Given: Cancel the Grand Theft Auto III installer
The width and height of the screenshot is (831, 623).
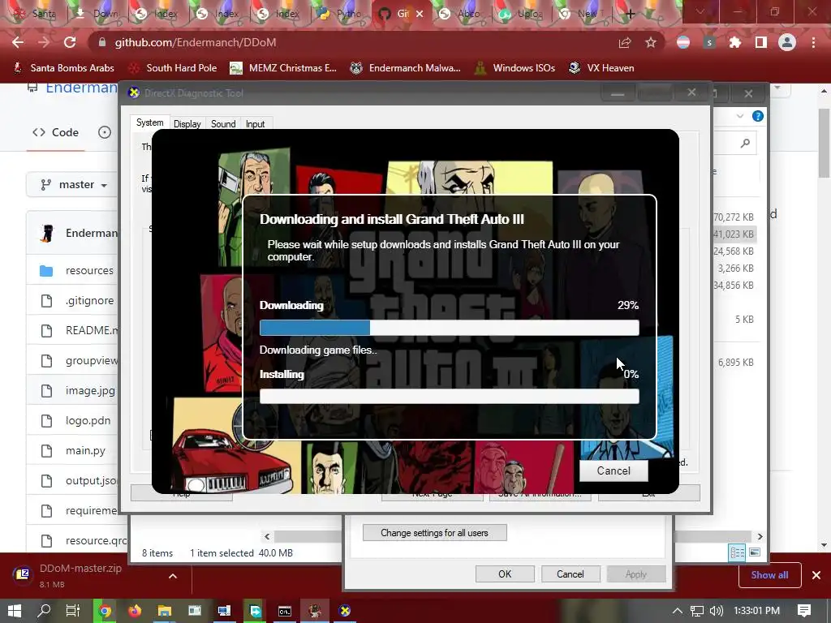Looking at the screenshot, I should pos(614,471).
